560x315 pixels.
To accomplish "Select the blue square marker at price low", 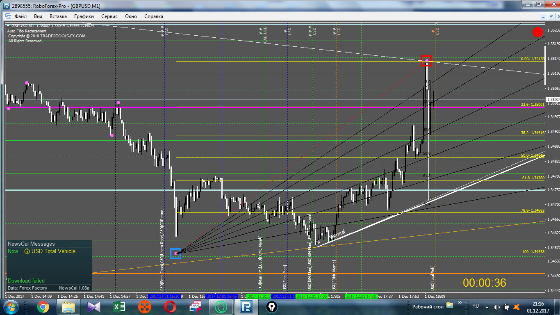I will (x=175, y=253).
